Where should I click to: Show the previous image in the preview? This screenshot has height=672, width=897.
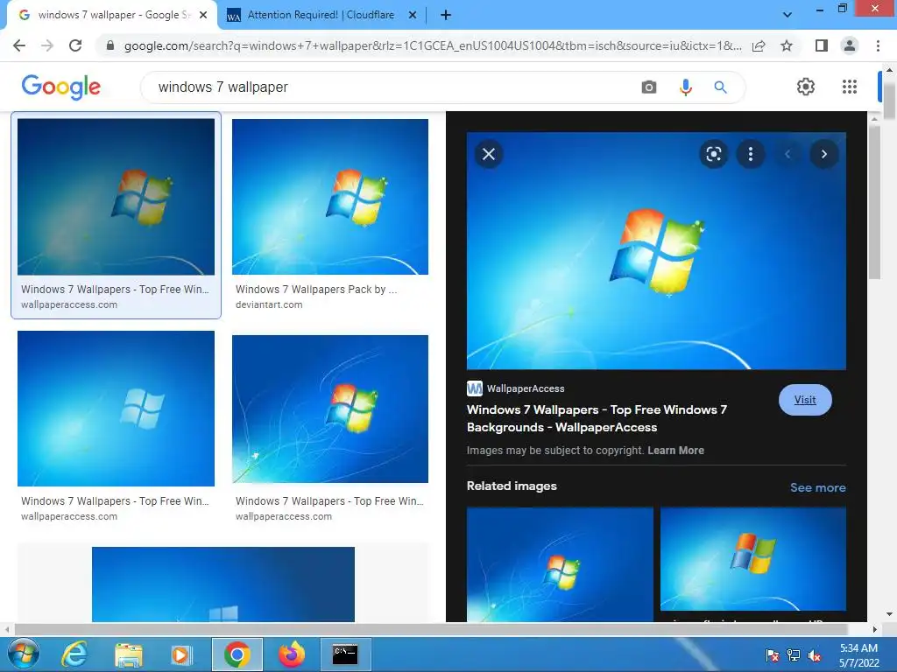[x=788, y=154]
